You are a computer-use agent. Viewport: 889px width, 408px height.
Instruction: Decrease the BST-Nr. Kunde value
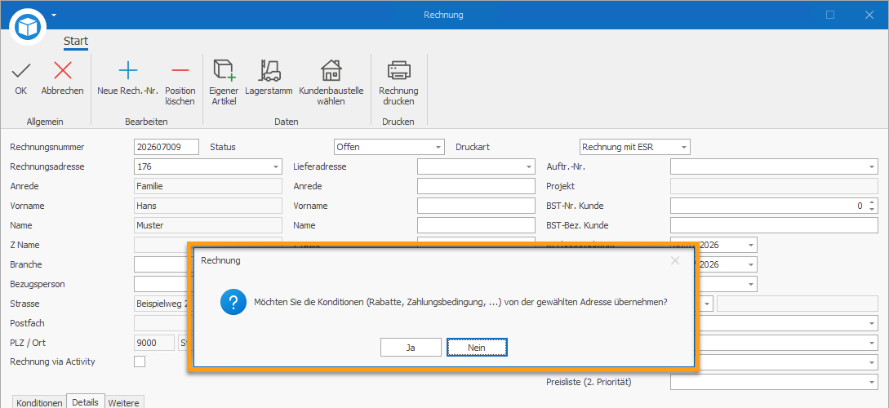(x=872, y=209)
